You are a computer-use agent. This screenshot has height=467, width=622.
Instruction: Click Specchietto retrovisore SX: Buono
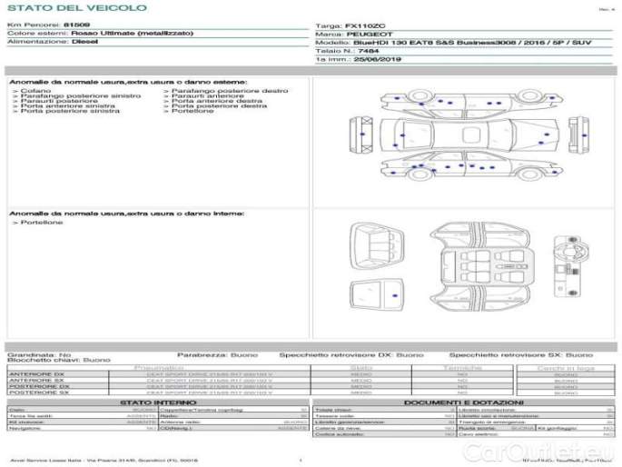point(521,355)
